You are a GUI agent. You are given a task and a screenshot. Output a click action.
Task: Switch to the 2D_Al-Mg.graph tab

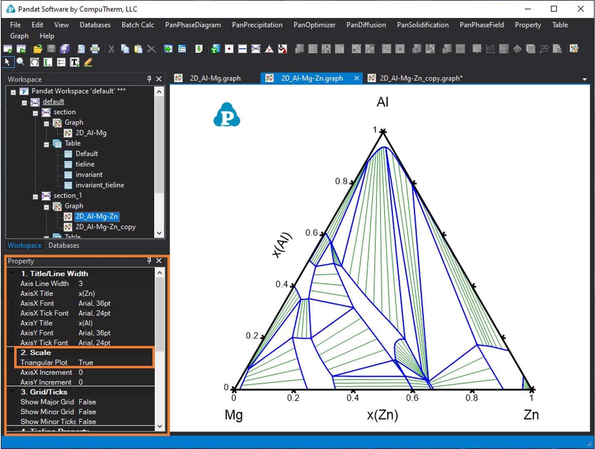pyautogui.click(x=215, y=78)
